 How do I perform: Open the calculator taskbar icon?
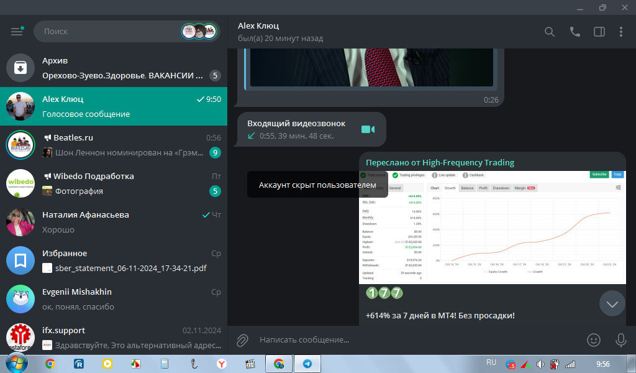pos(164,364)
